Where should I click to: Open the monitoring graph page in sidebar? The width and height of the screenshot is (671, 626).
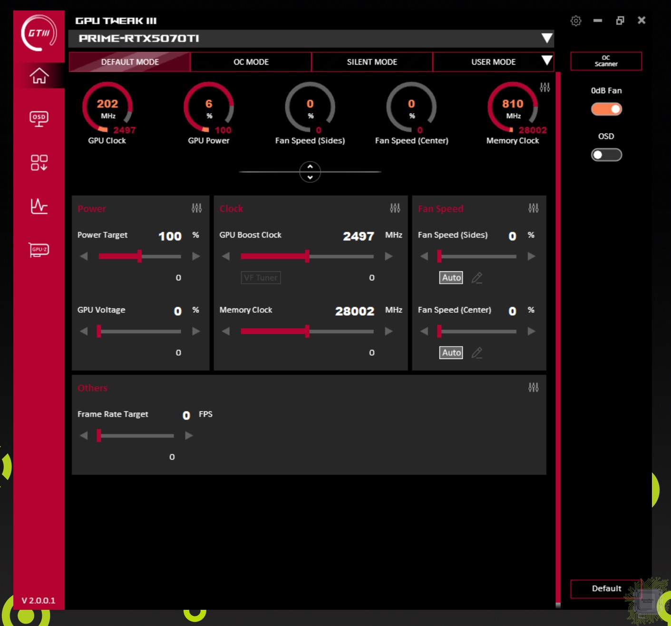39,206
